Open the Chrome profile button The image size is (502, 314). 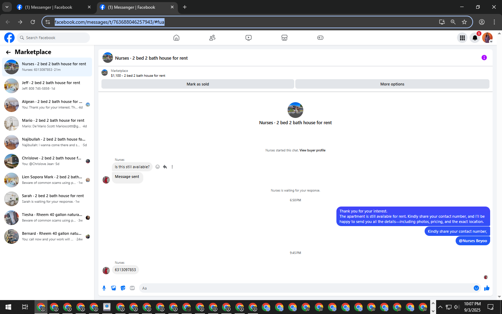pos(482,22)
